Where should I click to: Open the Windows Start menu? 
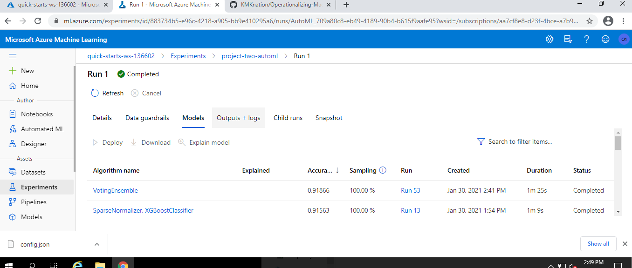tap(9, 265)
